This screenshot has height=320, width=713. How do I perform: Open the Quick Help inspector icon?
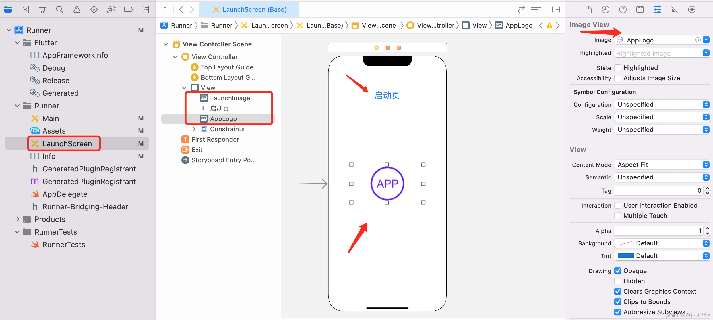pos(623,9)
